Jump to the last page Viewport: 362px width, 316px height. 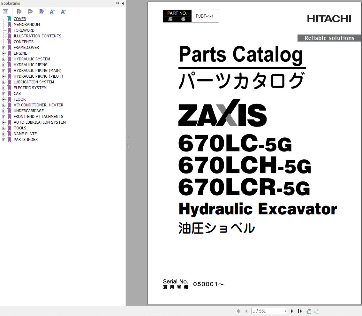pyautogui.click(x=300, y=311)
